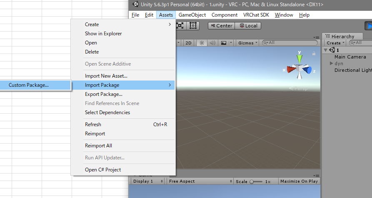372x198 pixels.
Task: Open the Free Aspect dropdown
Action: tap(200, 181)
